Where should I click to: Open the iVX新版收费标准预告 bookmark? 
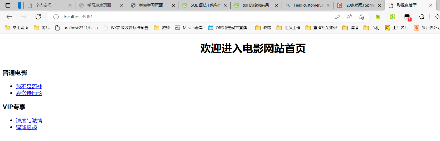tap(126, 28)
